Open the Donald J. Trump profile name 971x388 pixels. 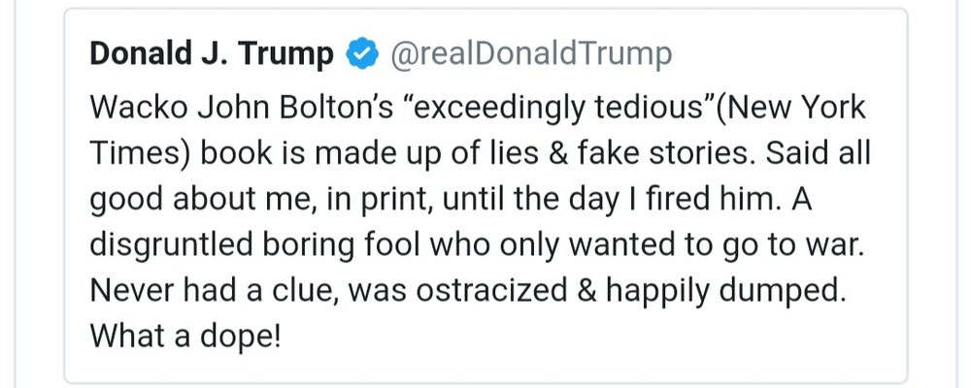pos(211,55)
